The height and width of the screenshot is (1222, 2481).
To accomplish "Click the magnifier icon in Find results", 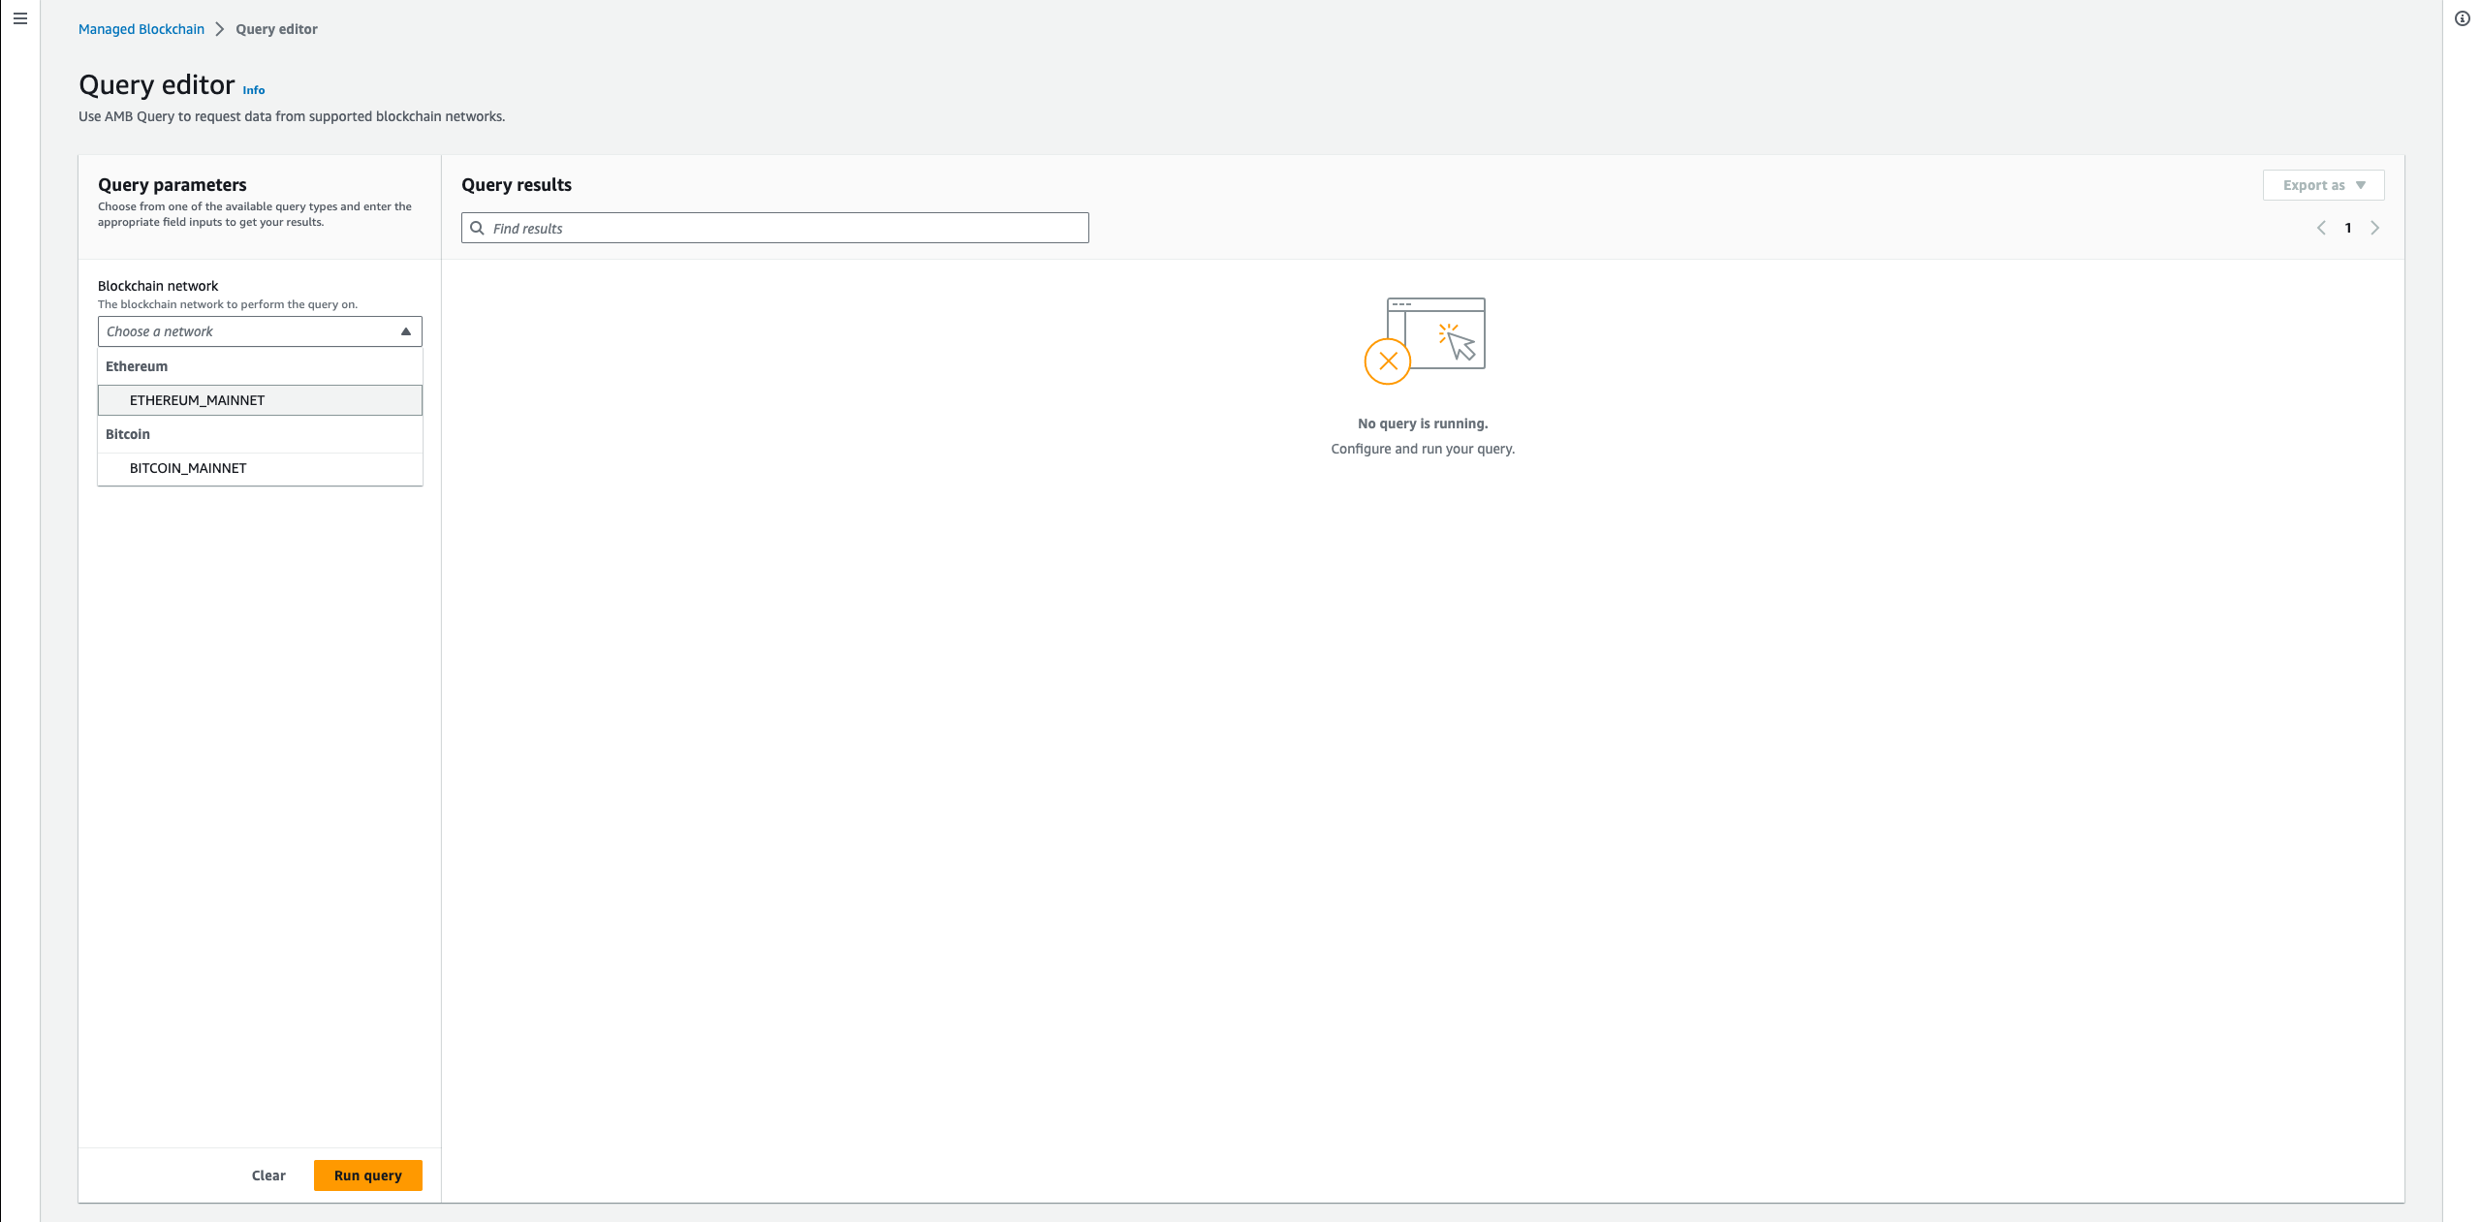I will (477, 228).
